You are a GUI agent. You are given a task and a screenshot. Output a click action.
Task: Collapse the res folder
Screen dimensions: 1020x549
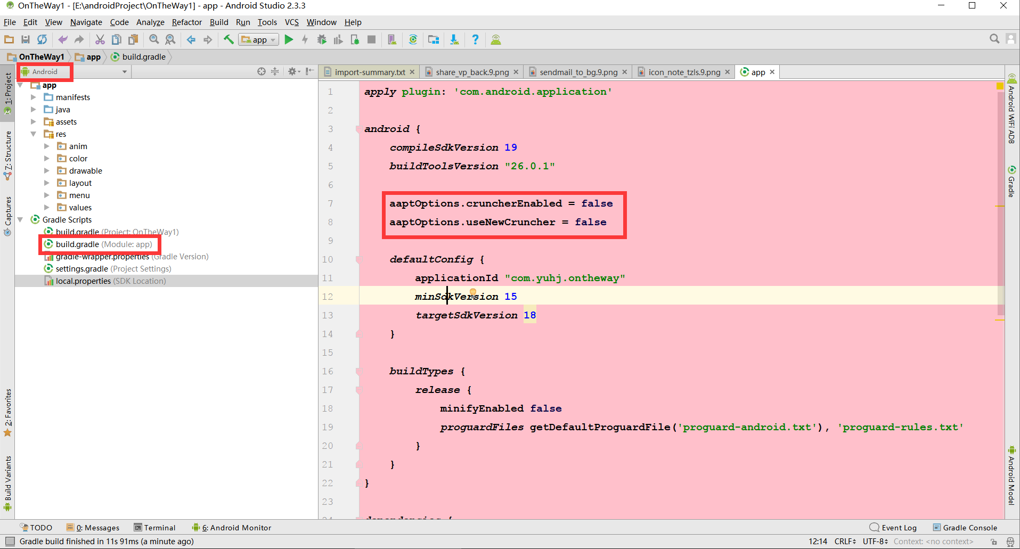(34, 134)
